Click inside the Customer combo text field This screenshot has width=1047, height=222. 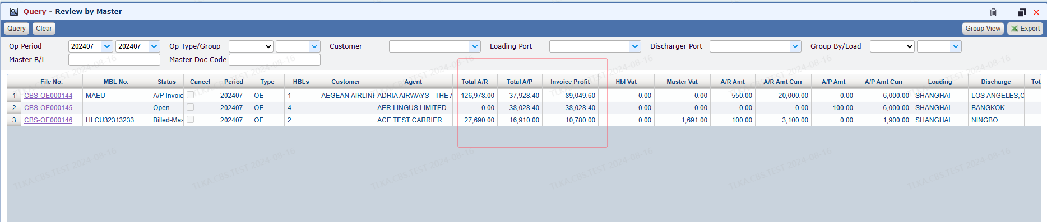(429, 46)
